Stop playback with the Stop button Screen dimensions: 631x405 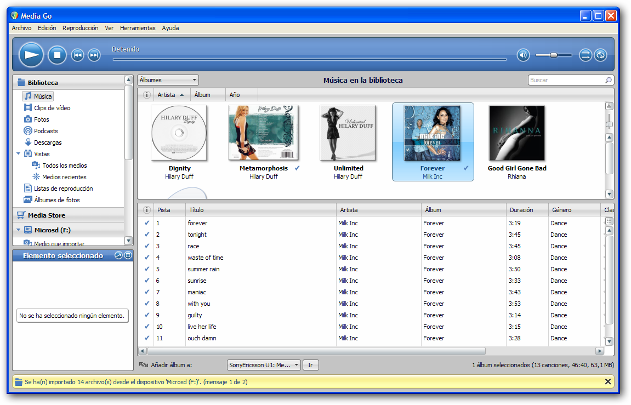coord(57,55)
